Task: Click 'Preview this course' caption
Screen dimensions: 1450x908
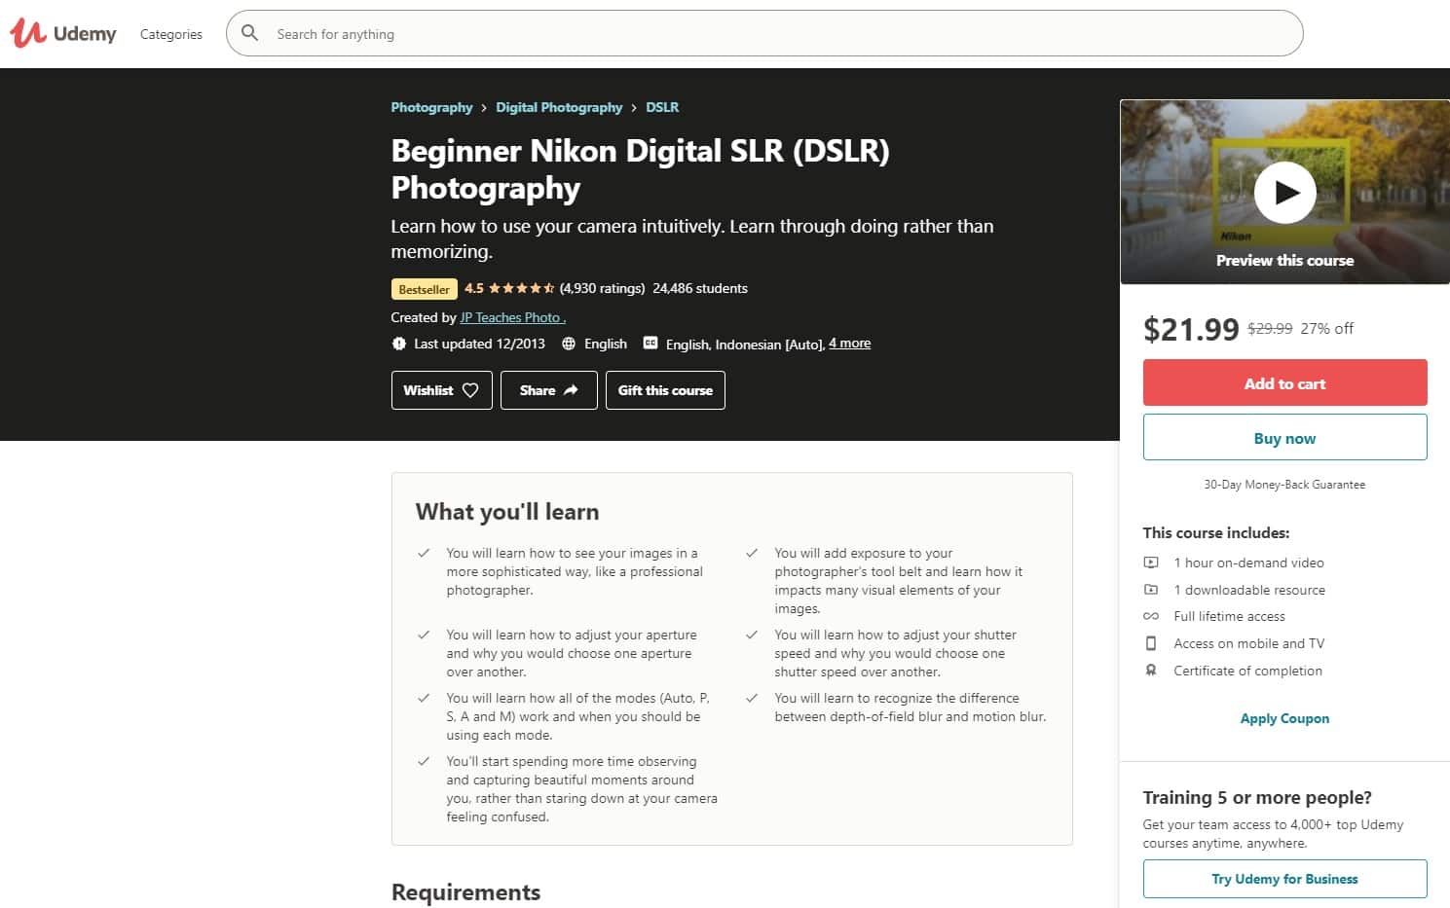Action: tap(1284, 261)
